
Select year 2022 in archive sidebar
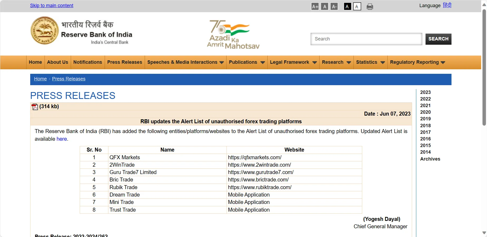coord(425,99)
